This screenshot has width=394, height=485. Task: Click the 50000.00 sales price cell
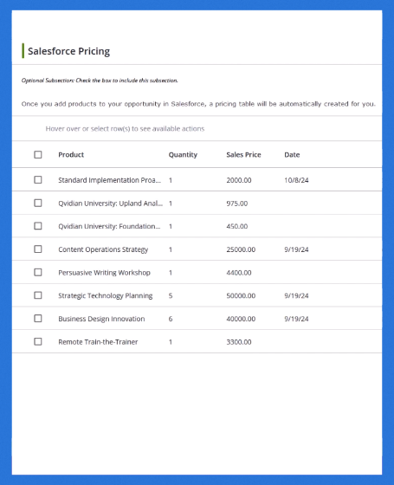tap(241, 295)
